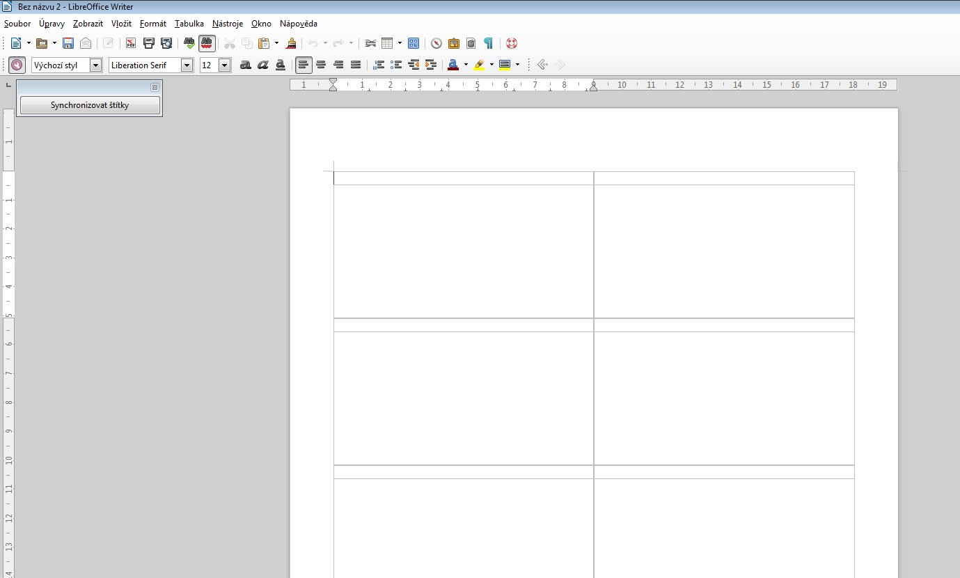
Task: Show Draw Functions toolbar
Action: tap(414, 43)
